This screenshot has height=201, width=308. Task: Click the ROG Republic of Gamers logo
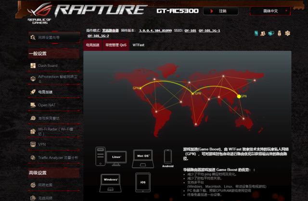coord(39,13)
